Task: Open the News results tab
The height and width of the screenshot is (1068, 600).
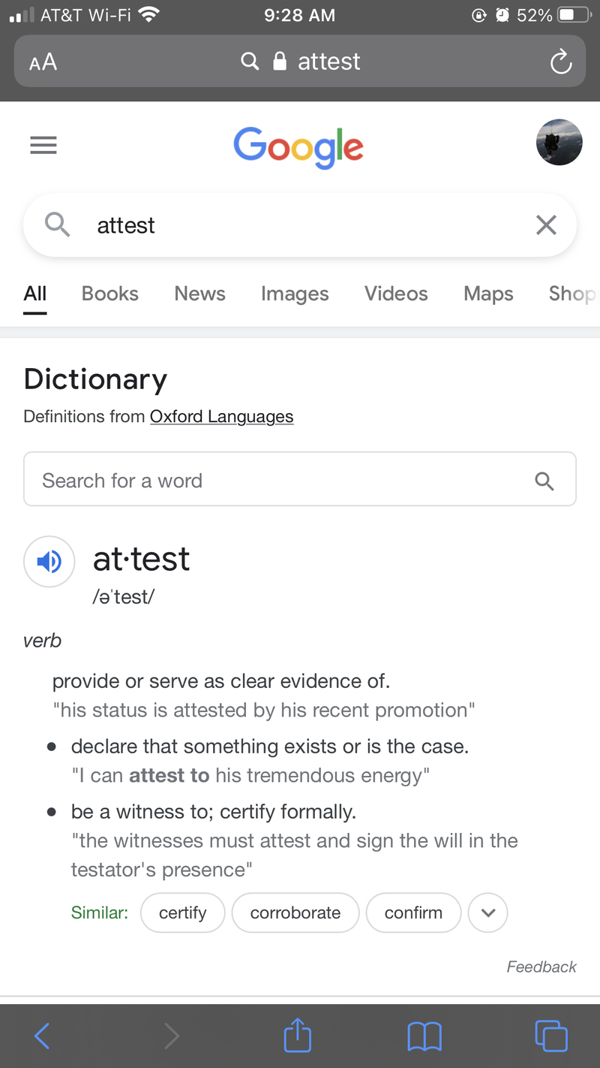Action: [199, 294]
